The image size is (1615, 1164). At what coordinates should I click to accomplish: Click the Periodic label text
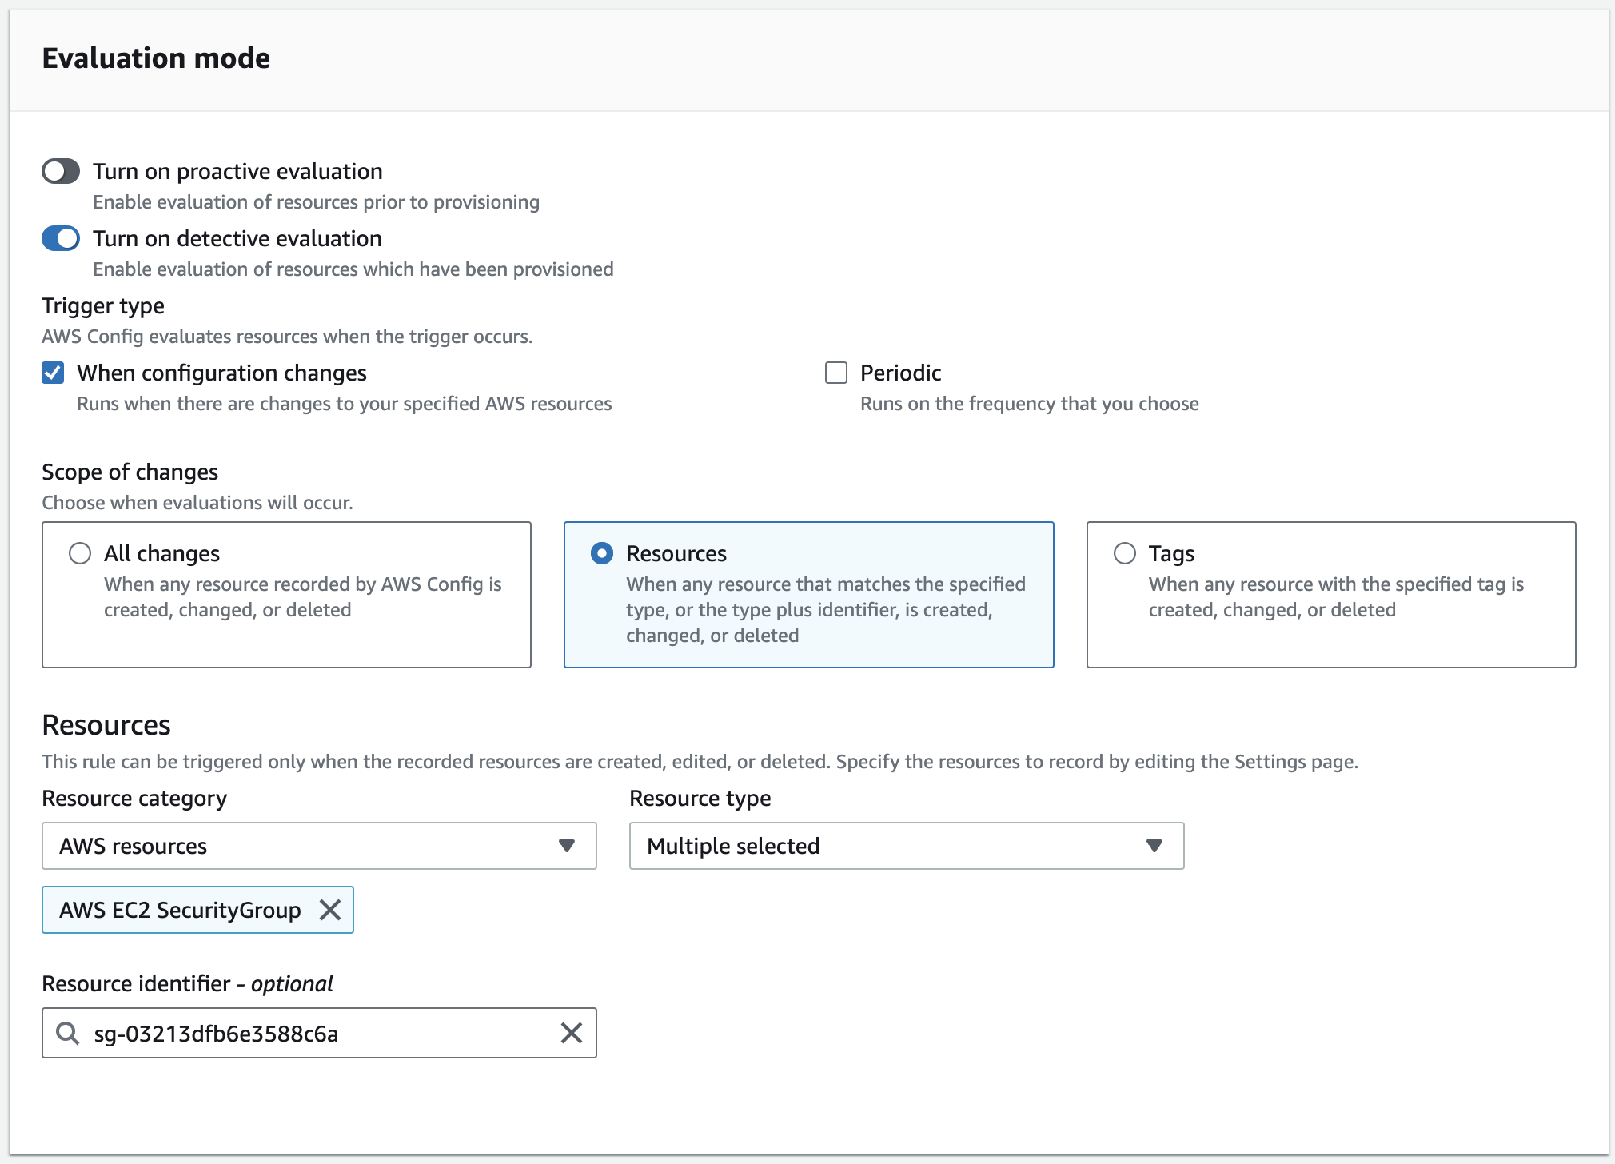coord(900,373)
